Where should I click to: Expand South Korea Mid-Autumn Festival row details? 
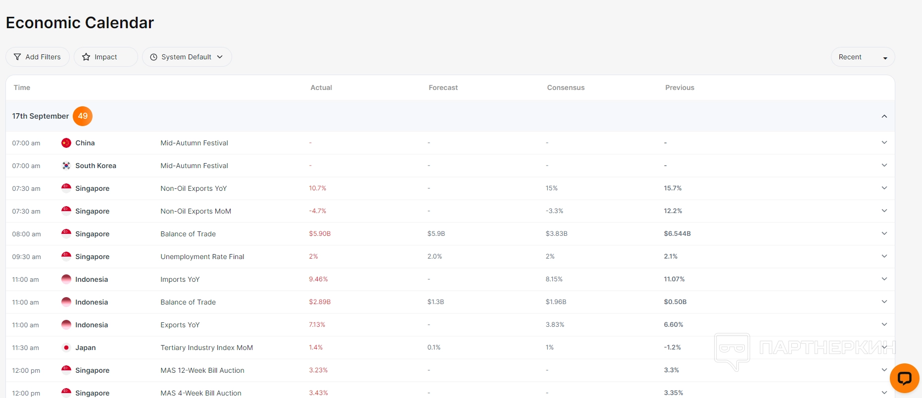click(x=884, y=165)
